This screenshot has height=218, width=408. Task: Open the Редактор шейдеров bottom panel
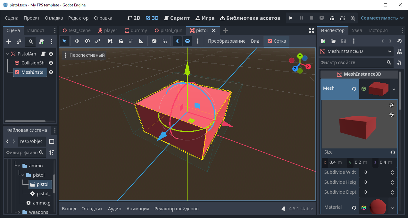[x=176, y=209]
